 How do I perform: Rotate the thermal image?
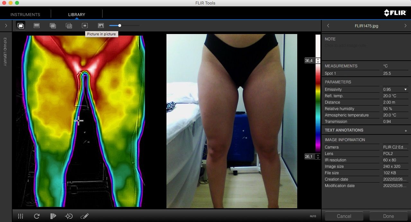(x=37, y=216)
